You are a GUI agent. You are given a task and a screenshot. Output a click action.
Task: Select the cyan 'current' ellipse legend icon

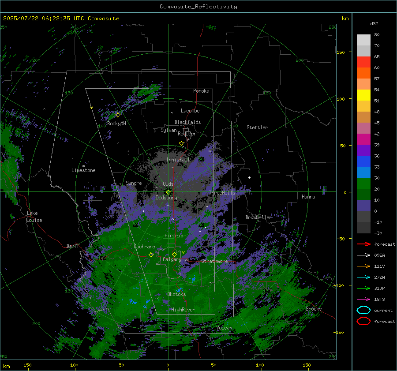click(x=363, y=310)
